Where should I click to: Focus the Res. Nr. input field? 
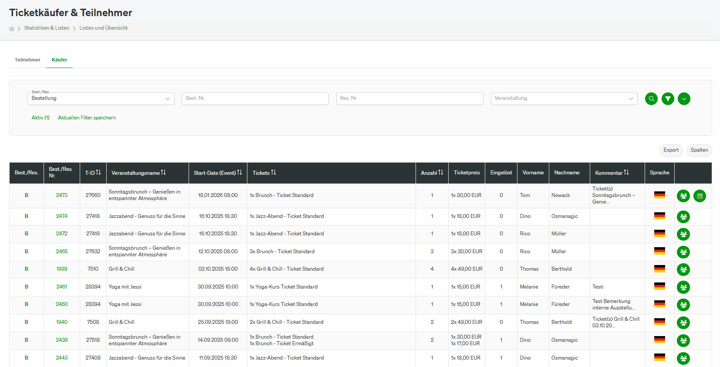[410, 99]
